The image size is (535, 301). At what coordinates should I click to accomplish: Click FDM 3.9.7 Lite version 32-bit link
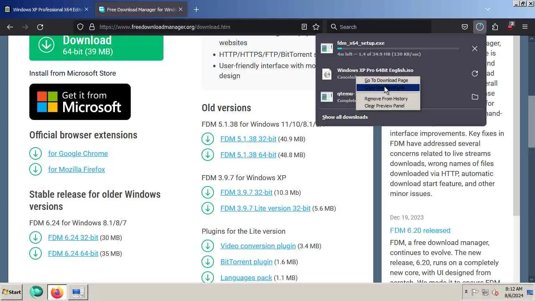tap(265, 208)
